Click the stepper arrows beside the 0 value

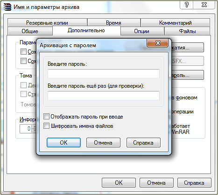[x=34, y=129]
